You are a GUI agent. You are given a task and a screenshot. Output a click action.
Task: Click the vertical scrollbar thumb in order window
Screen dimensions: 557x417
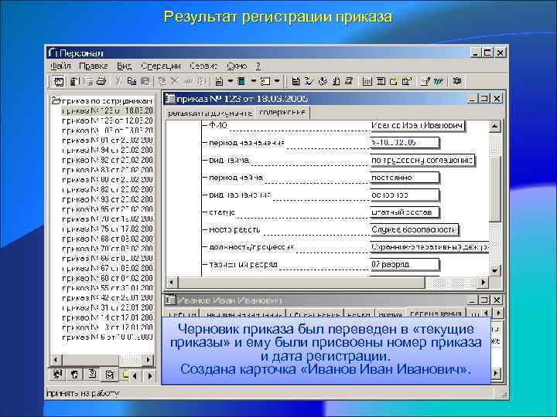coord(495,188)
